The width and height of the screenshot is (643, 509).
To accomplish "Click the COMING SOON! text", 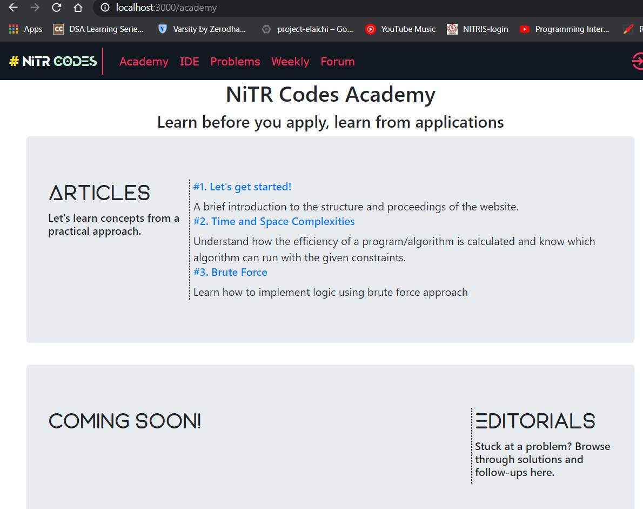I will click(125, 421).
